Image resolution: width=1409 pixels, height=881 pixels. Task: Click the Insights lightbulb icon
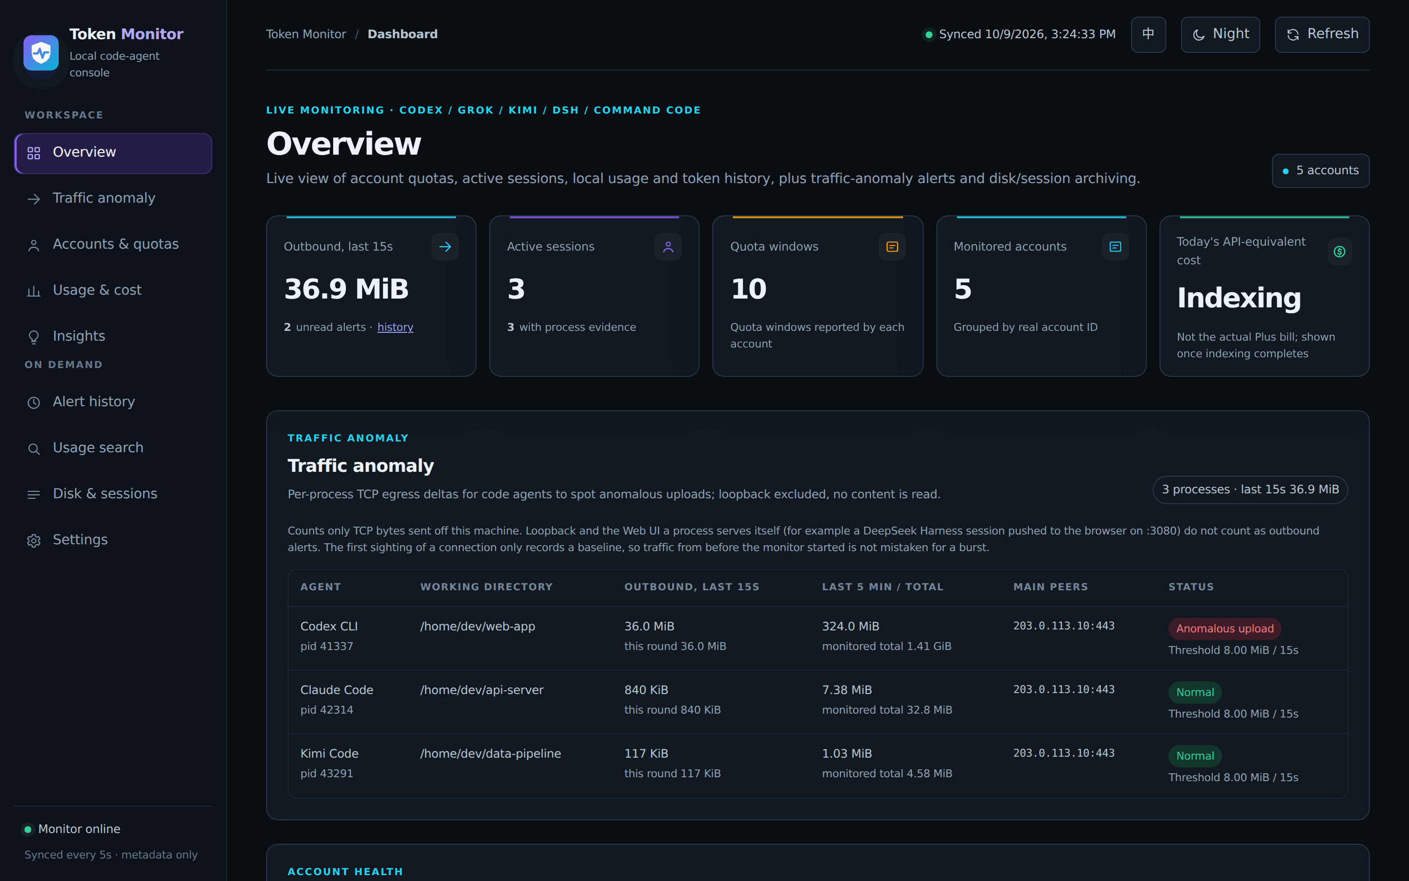click(34, 337)
